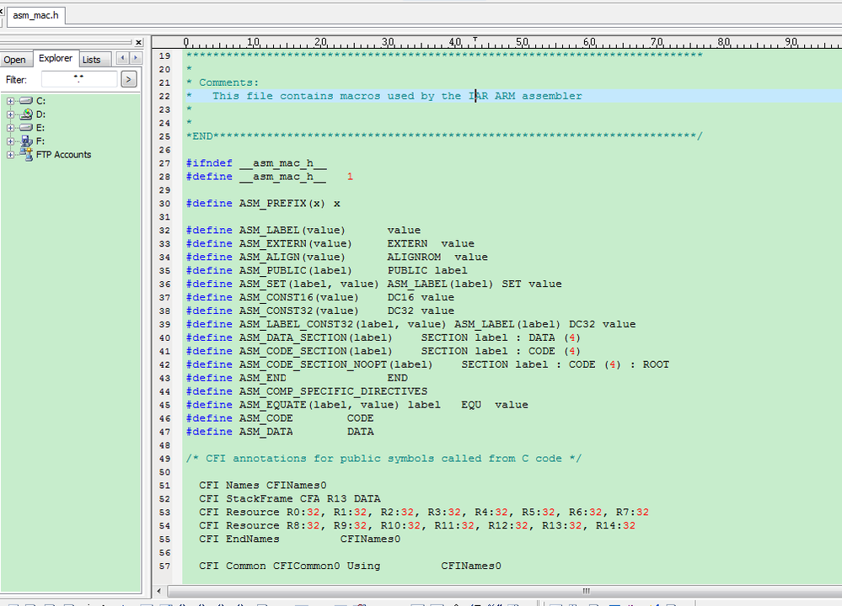Screen dimensions: 842x606
Task: Click the FTP Accounts label
Action: click(63, 155)
